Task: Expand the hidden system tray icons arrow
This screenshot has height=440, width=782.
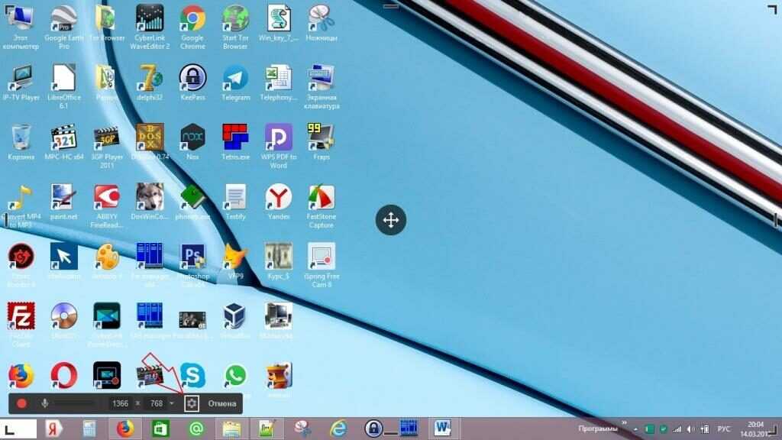Action: click(x=635, y=429)
